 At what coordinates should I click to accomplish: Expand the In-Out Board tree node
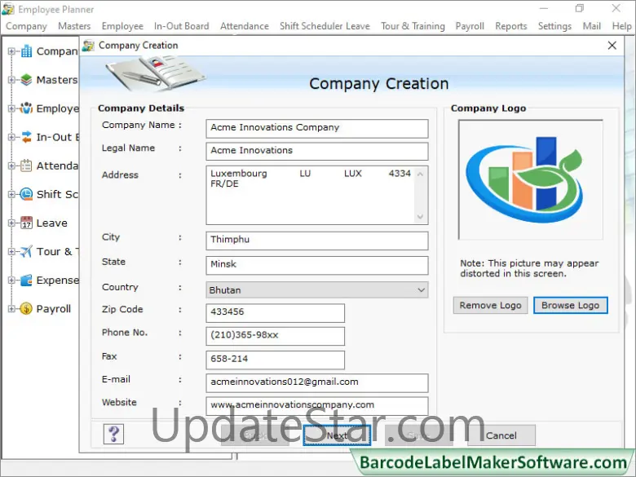tap(11, 137)
